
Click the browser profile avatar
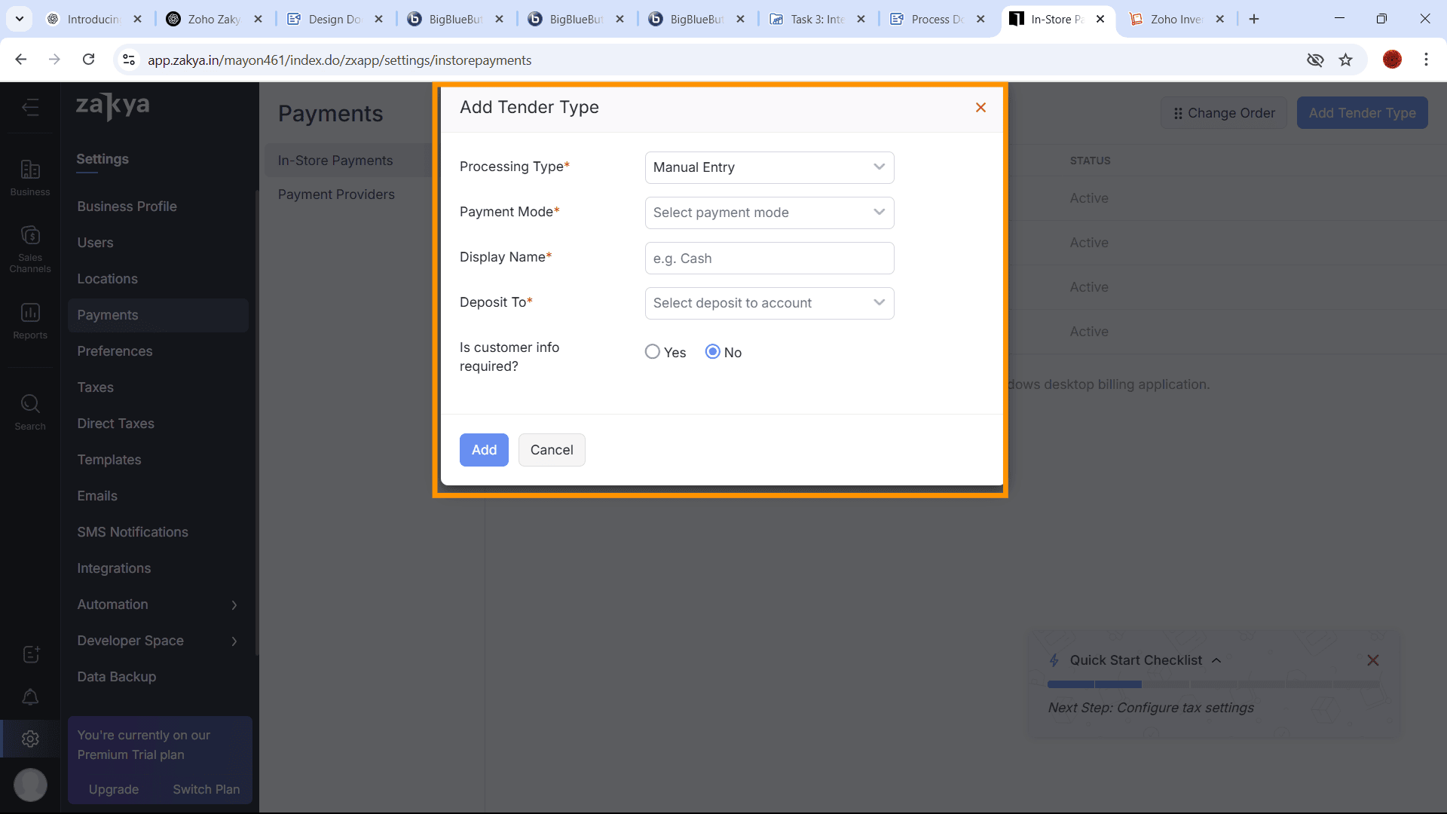click(1392, 60)
